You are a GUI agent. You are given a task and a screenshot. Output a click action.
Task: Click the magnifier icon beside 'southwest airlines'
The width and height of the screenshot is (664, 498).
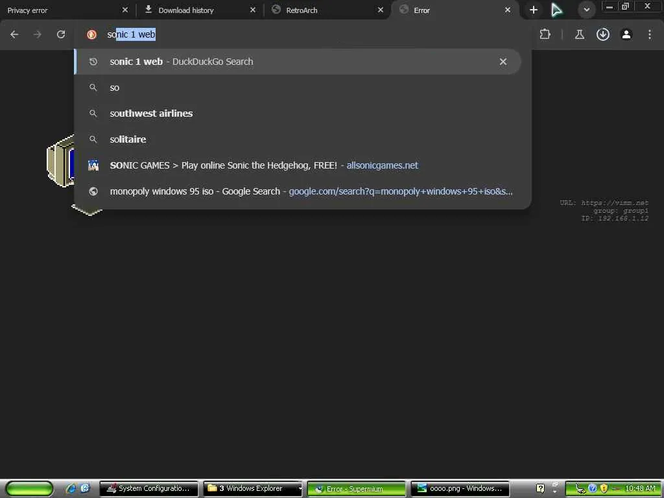[x=93, y=113]
